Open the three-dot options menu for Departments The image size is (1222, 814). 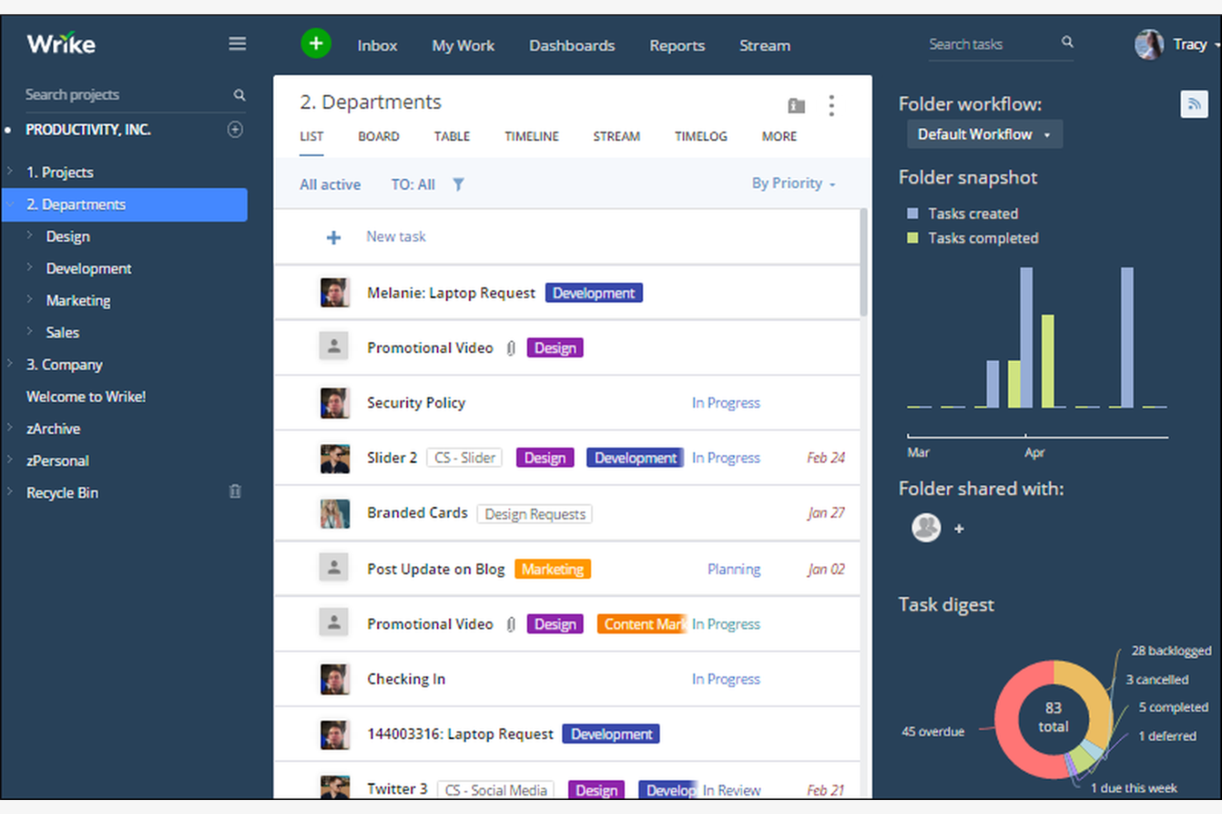831,106
